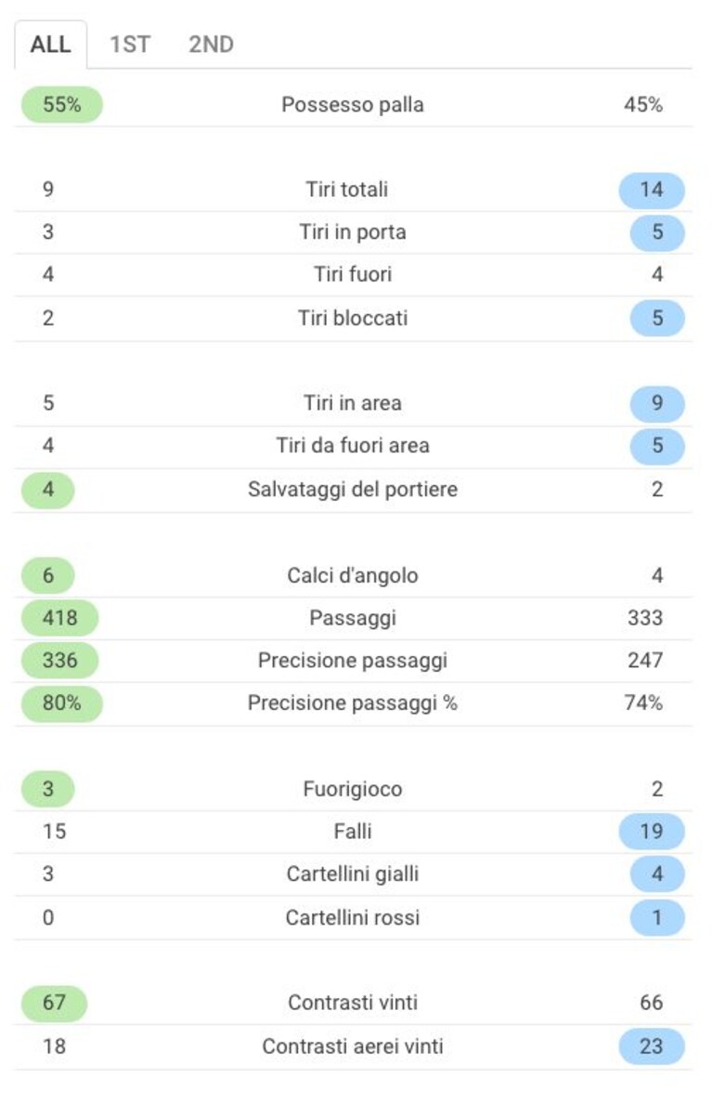The width and height of the screenshot is (712, 1103).
Task: Select the Tiri bloccati highlighted value 5
Action: pos(657,318)
